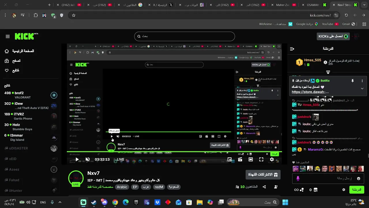Screen dimensions: 369x208
Task: Expand the pinned BotRix message chevron
Action: [362, 89]
